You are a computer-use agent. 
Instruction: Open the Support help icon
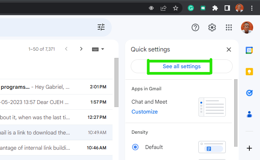pyautogui.click(x=195, y=27)
